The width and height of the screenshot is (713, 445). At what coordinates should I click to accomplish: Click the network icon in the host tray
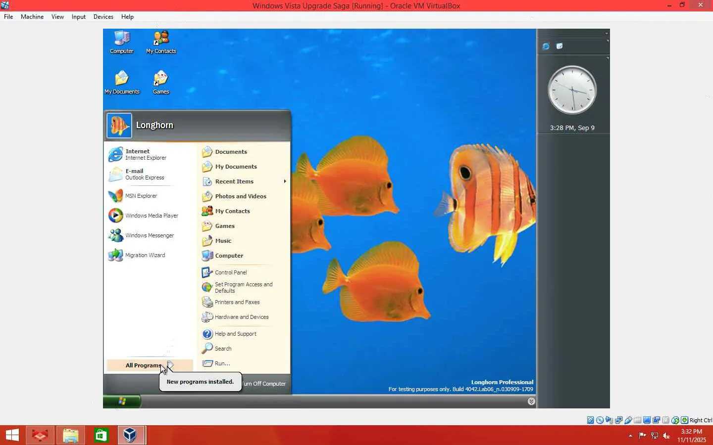[655, 436]
